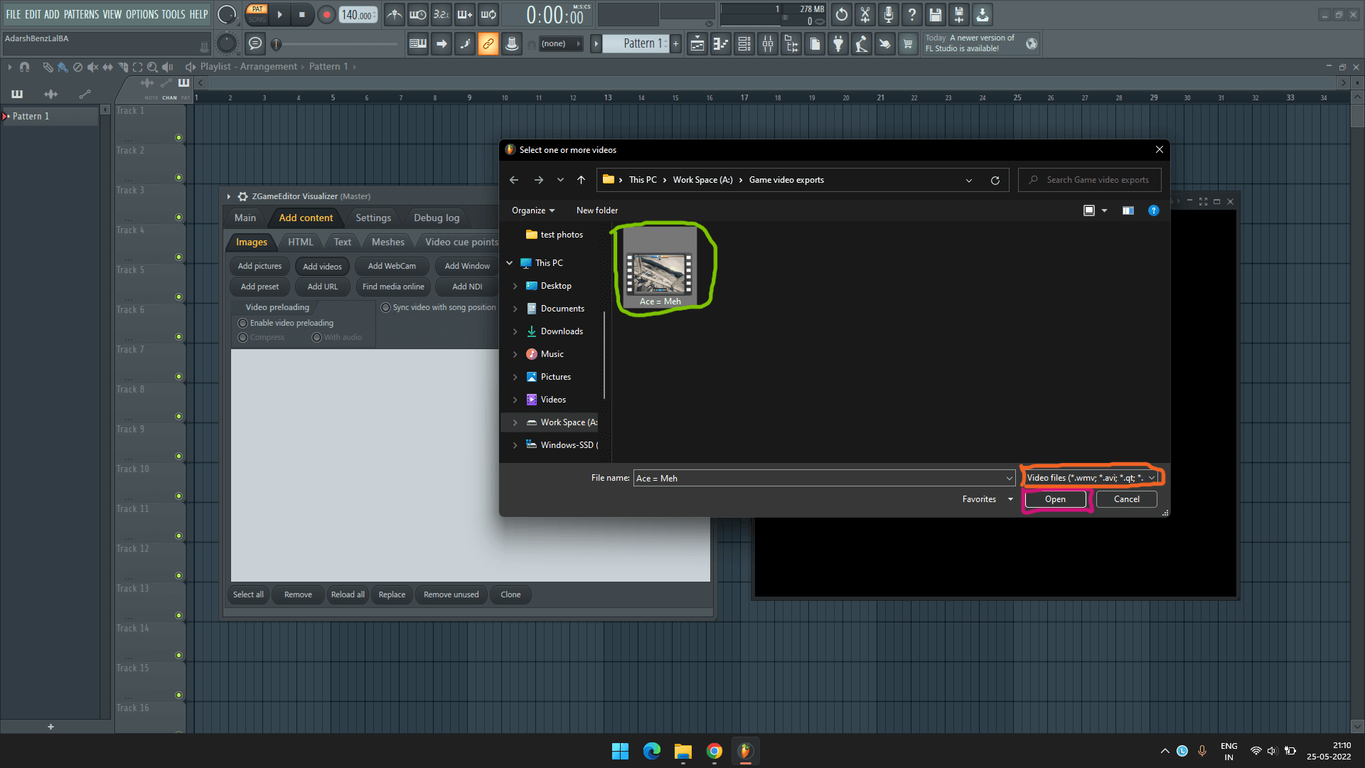
Task: Open the plugin picker plug icon
Action: point(837,43)
